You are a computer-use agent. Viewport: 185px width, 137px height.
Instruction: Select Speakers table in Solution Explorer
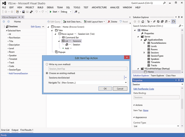[155, 59]
